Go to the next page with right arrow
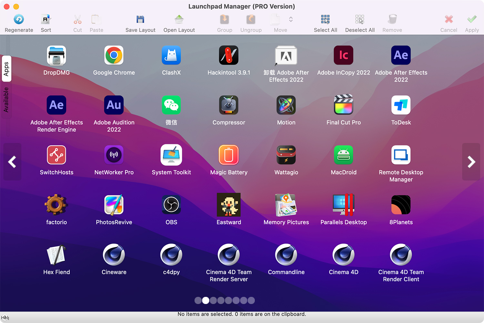This screenshot has height=323, width=484. [x=471, y=161]
